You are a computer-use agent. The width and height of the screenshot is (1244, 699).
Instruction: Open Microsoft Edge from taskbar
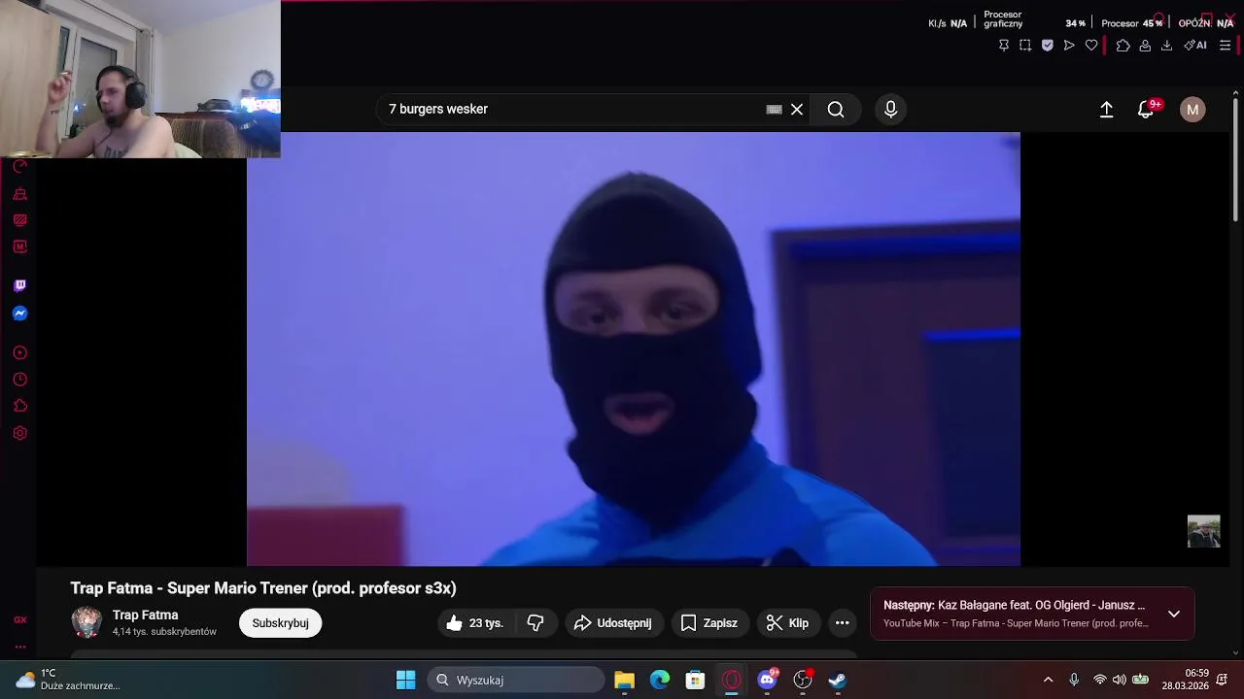point(660,680)
